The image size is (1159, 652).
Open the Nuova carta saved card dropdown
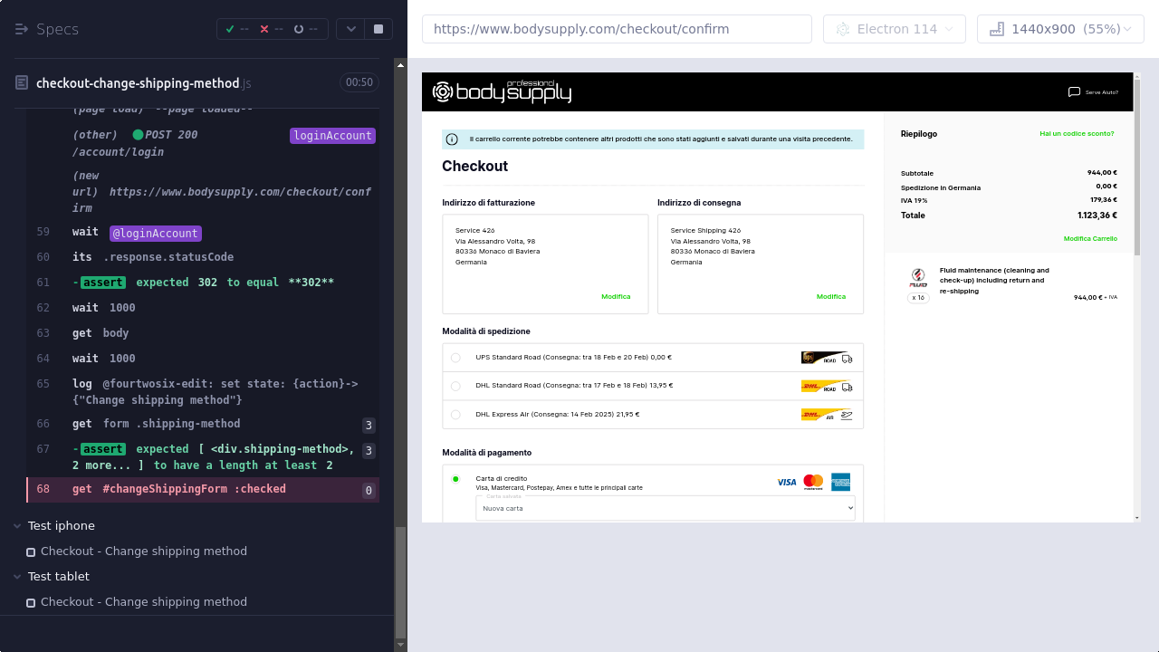click(665, 508)
